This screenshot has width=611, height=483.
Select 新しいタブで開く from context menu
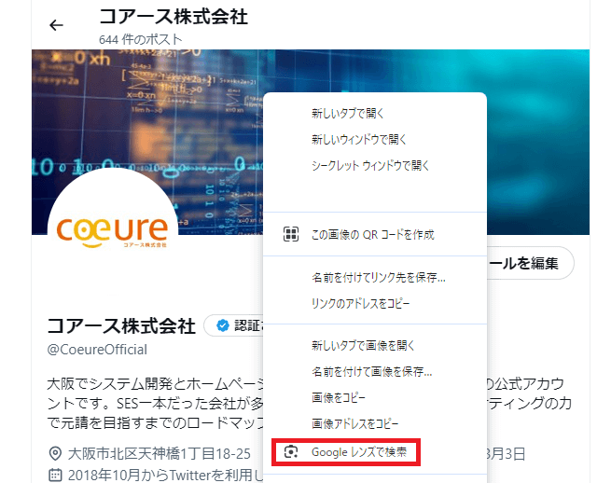tap(347, 114)
